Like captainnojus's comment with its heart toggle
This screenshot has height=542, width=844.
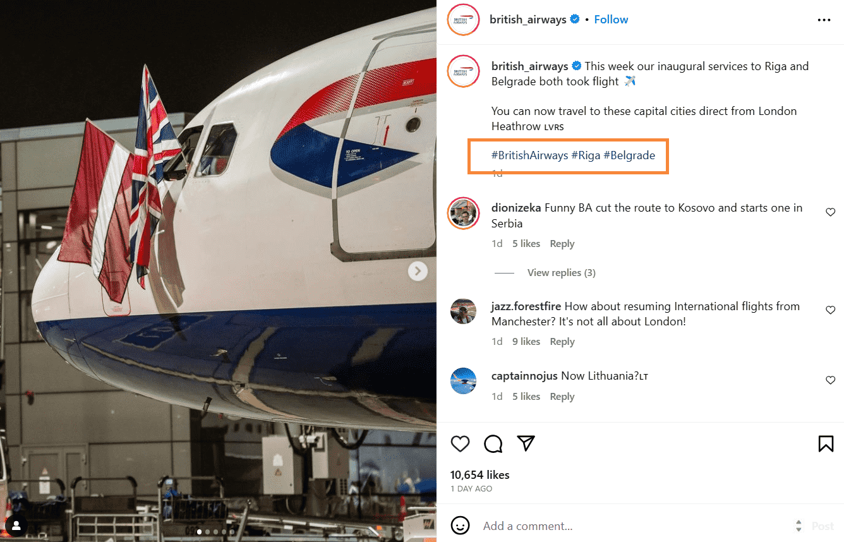[x=830, y=380]
